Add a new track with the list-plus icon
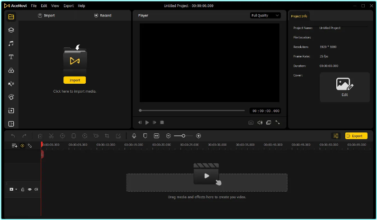This screenshot has width=377, height=220. click(x=14, y=146)
